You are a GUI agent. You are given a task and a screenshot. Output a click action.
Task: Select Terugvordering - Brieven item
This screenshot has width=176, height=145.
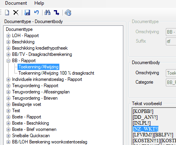point(35,98)
